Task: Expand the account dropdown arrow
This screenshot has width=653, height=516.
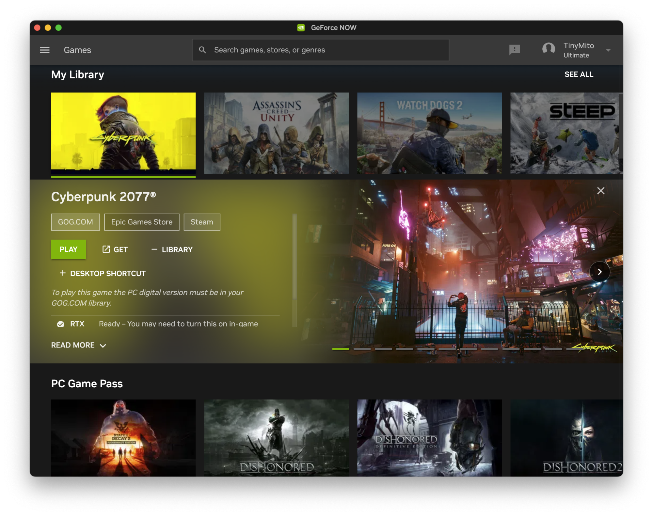Action: pos(608,50)
